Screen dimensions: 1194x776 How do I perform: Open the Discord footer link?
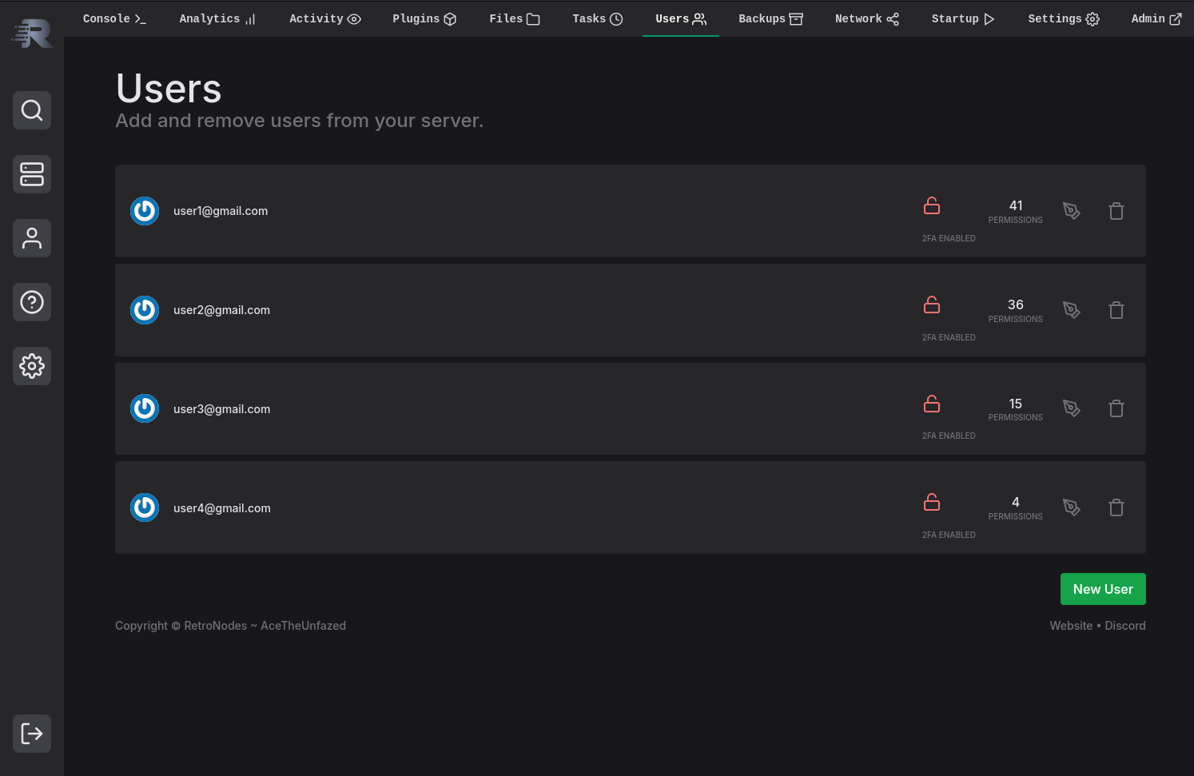(x=1125, y=626)
